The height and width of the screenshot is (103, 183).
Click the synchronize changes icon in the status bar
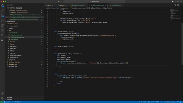pos(13,102)
